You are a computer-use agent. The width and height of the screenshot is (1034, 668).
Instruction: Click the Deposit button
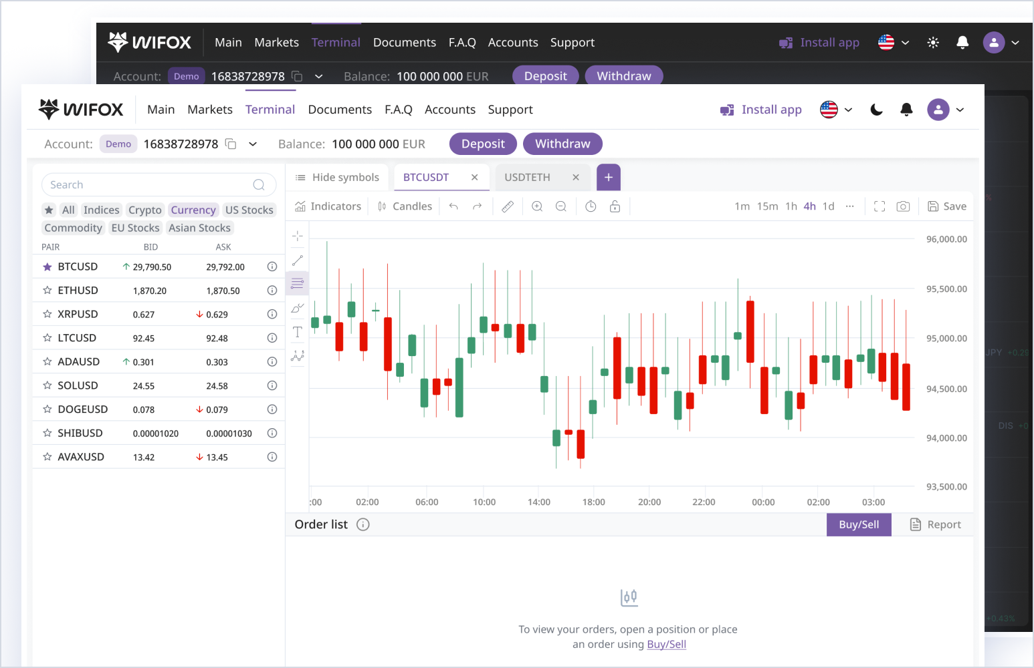[483, 144]
